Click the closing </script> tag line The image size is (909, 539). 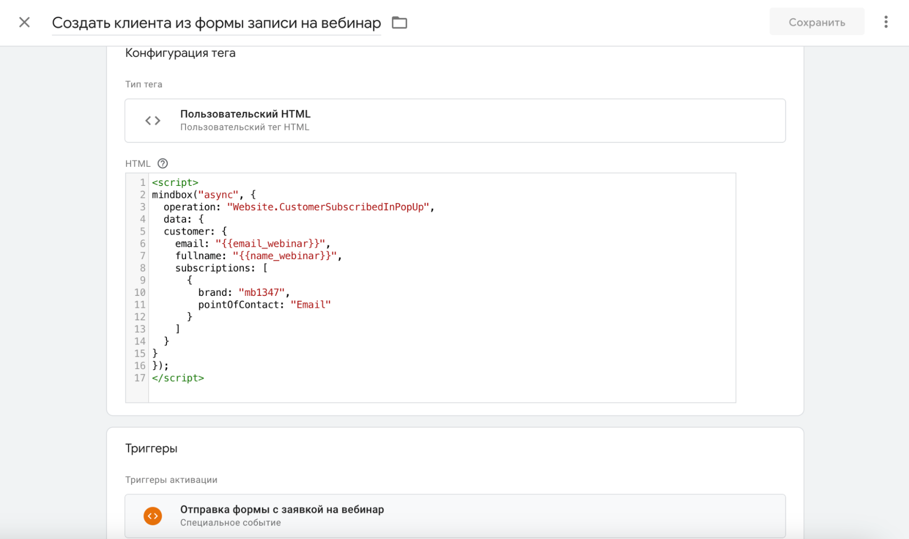tap(178, 378)
